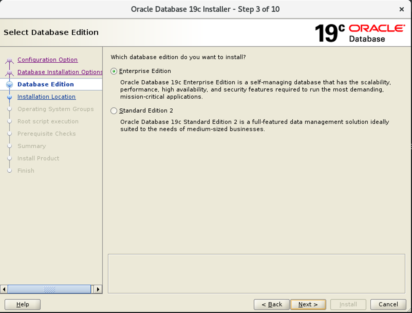This screenshot has height=313, width=412.
Task: Click the disabled 'Root script execution' step text
Action: [48, 121]
